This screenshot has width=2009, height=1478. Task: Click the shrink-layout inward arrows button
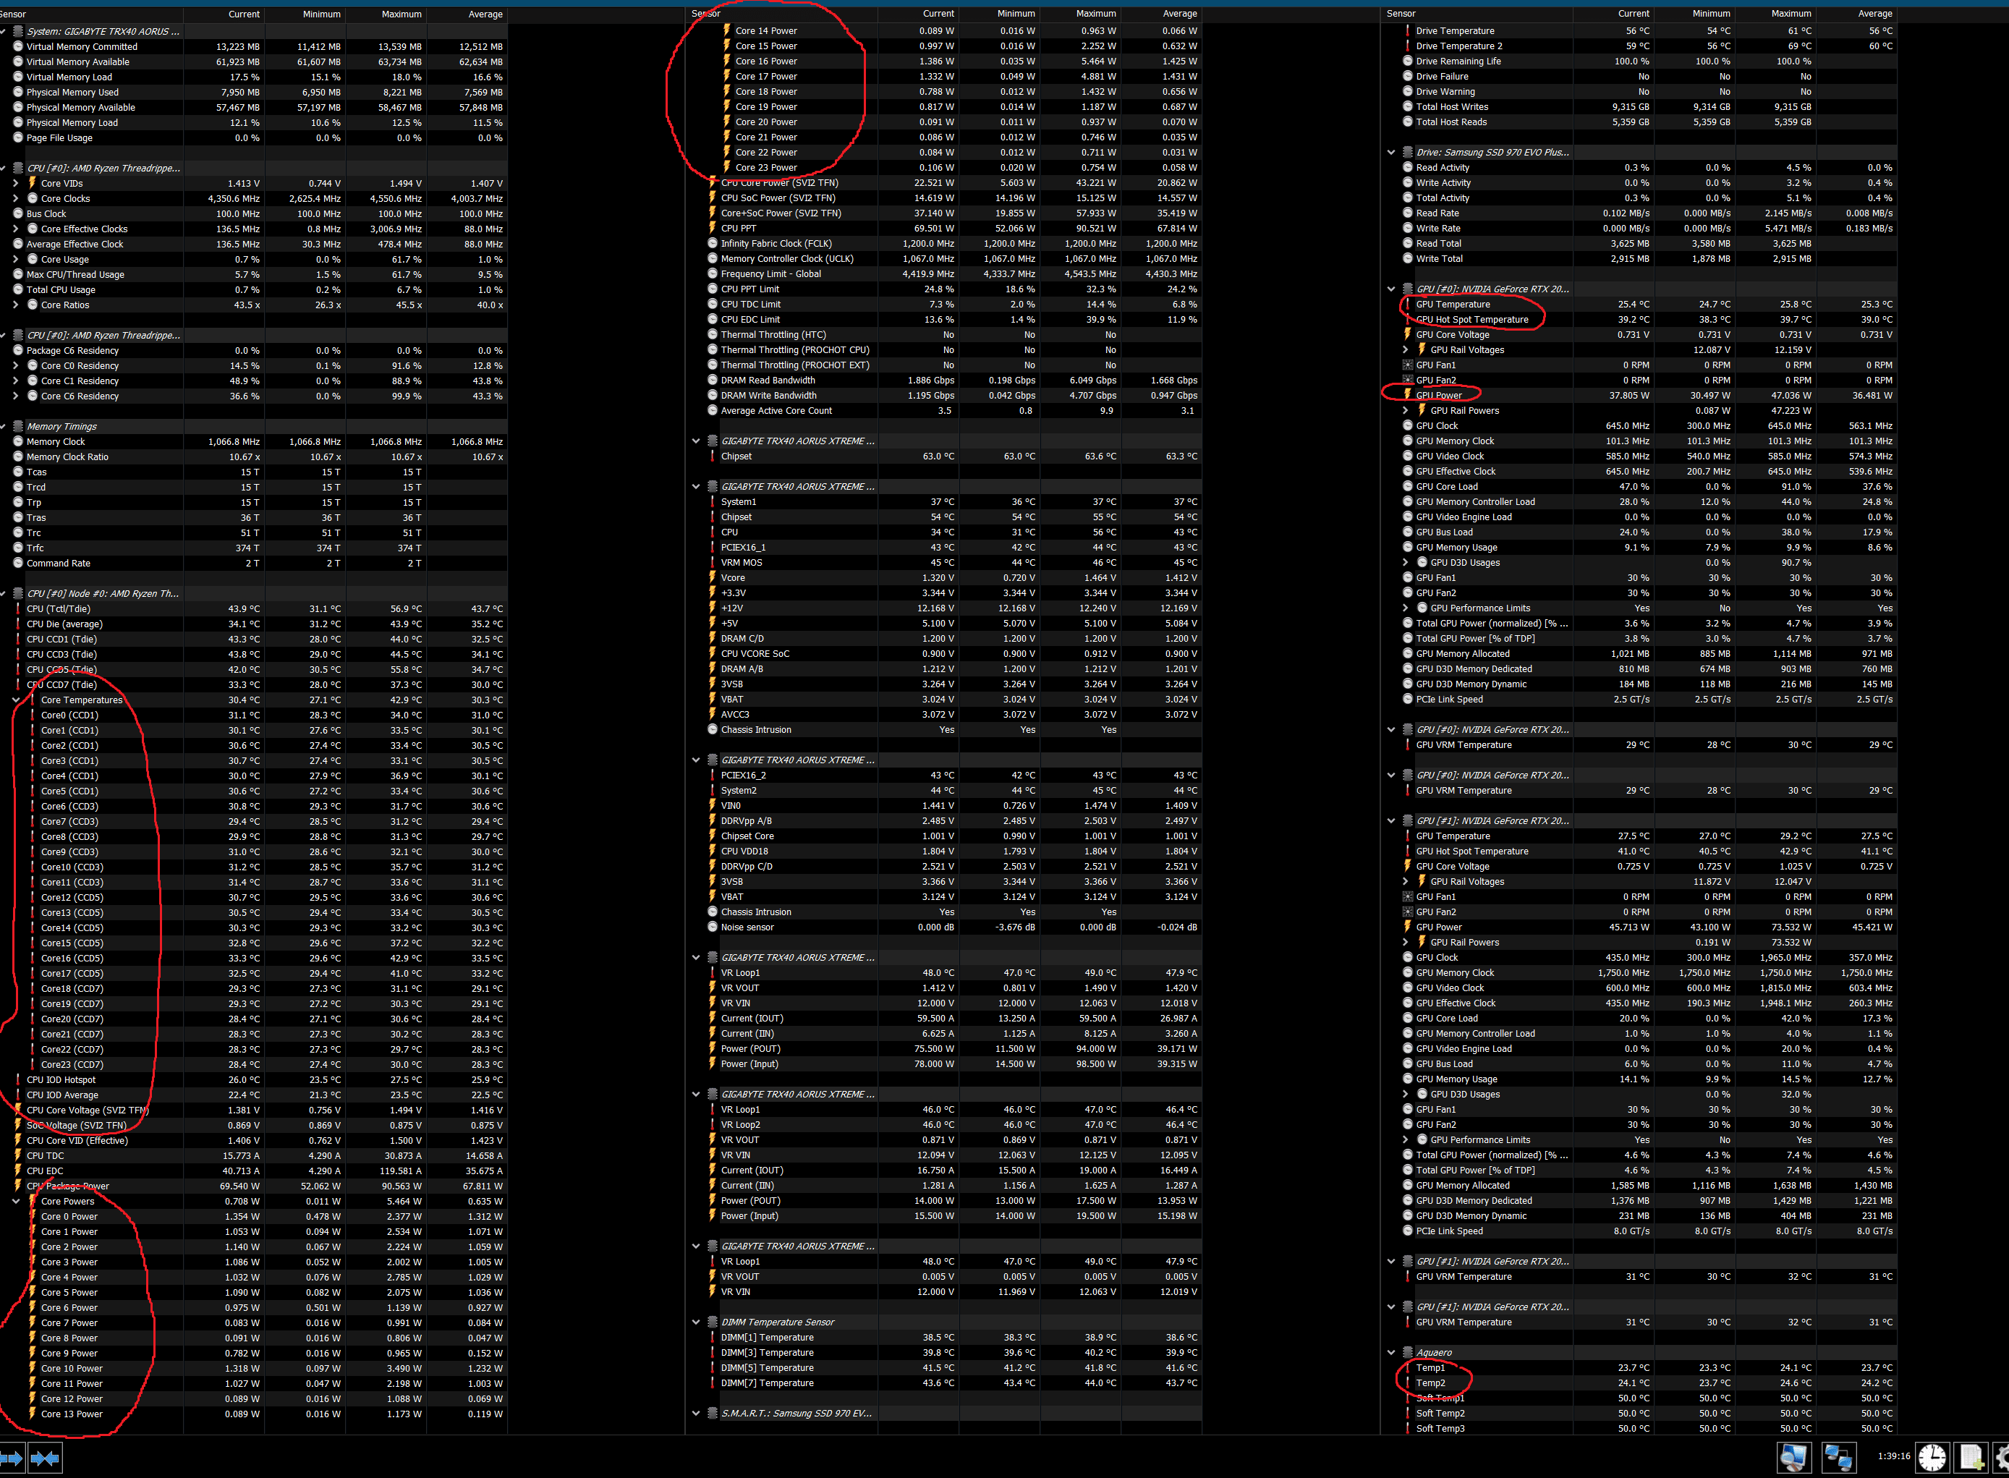pyautogui.click(x=45, y=1458)
